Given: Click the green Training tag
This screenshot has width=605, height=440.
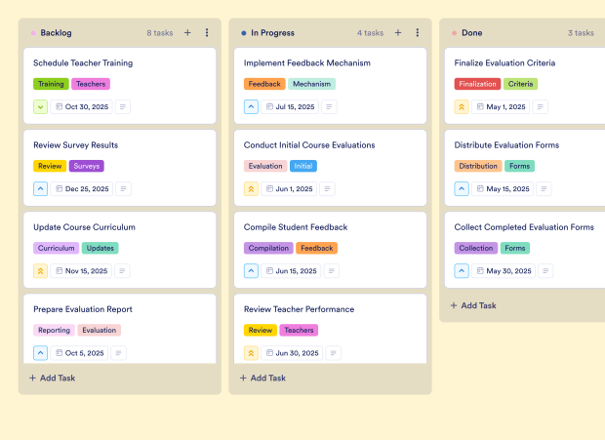Looking at the screenshot, I should tap(51, 84).
